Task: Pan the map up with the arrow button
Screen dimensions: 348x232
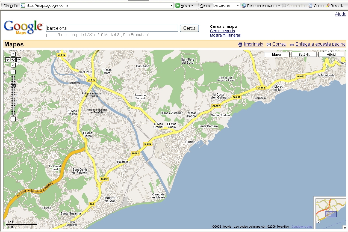Action: point(13,54)
